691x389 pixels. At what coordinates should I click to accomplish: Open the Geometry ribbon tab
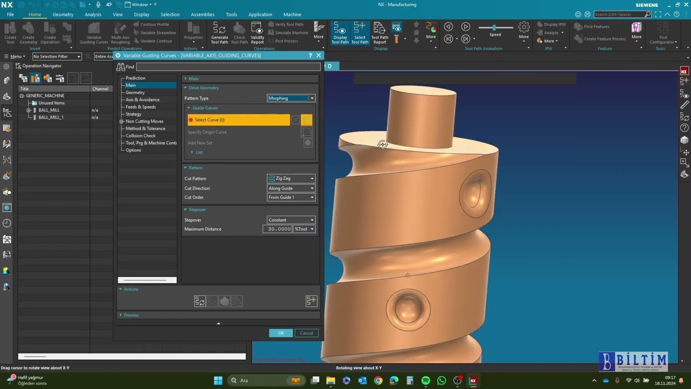pos(63,15)
